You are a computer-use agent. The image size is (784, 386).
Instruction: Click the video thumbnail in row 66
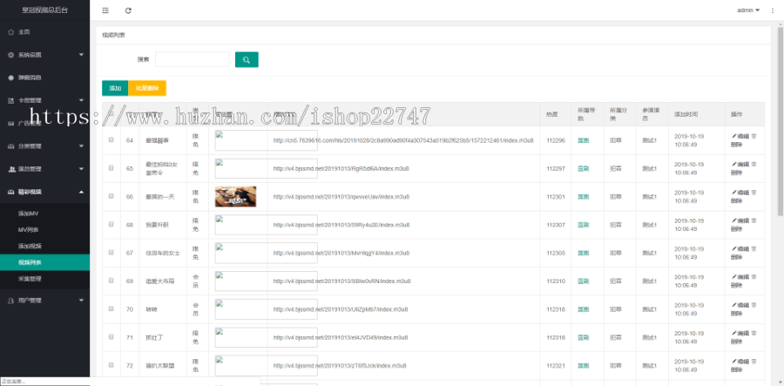pos(235,196)
